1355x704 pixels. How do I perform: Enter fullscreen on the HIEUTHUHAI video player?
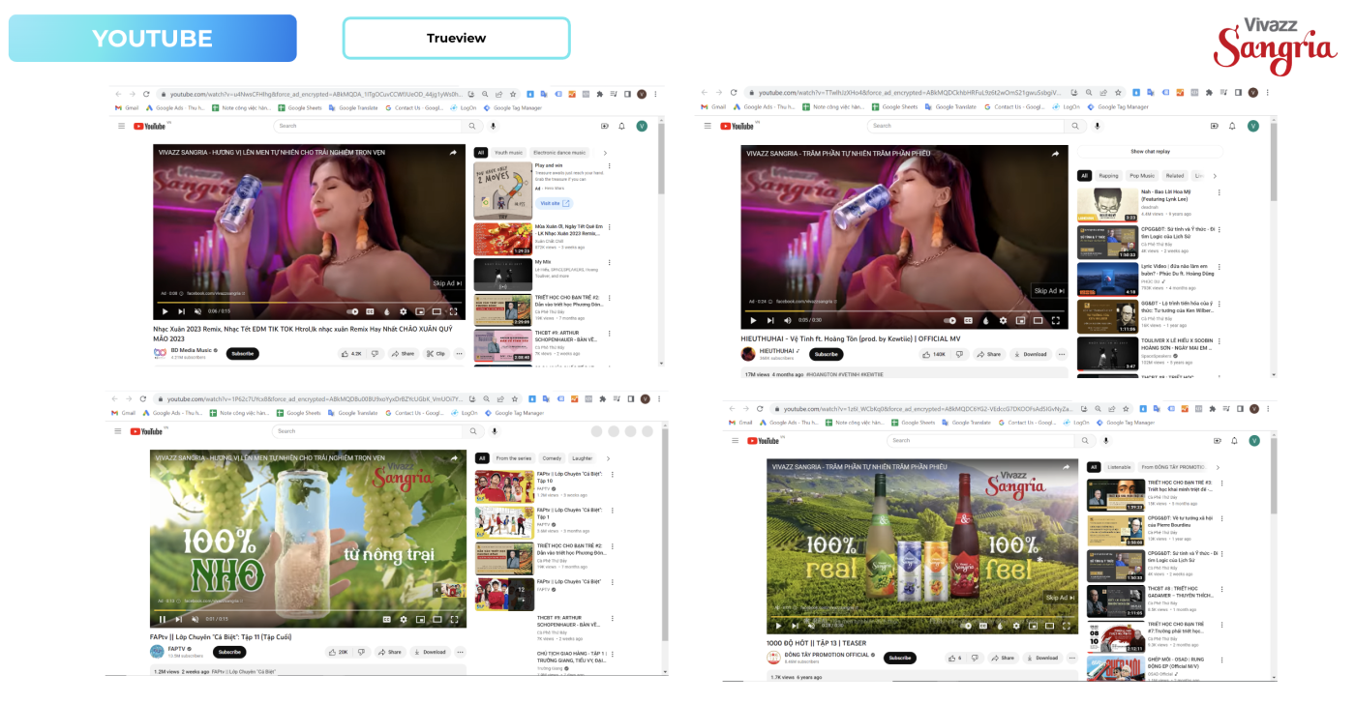click(x=1056, y=320)
